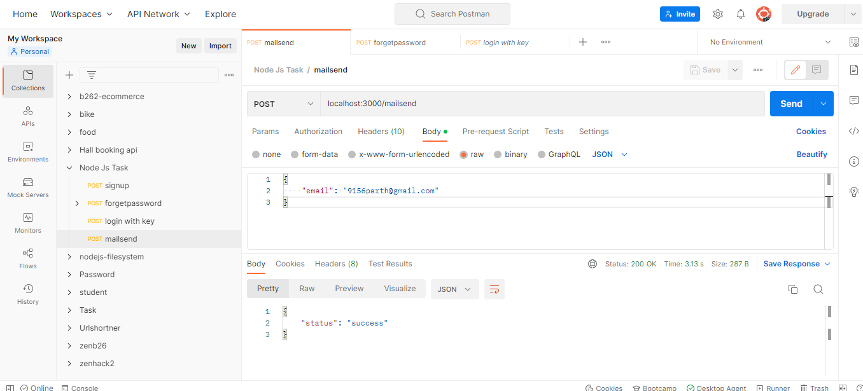The height and width of the screenshot is (391, 863).
Task: Open the Flows panel
Action: click(27, 258)
